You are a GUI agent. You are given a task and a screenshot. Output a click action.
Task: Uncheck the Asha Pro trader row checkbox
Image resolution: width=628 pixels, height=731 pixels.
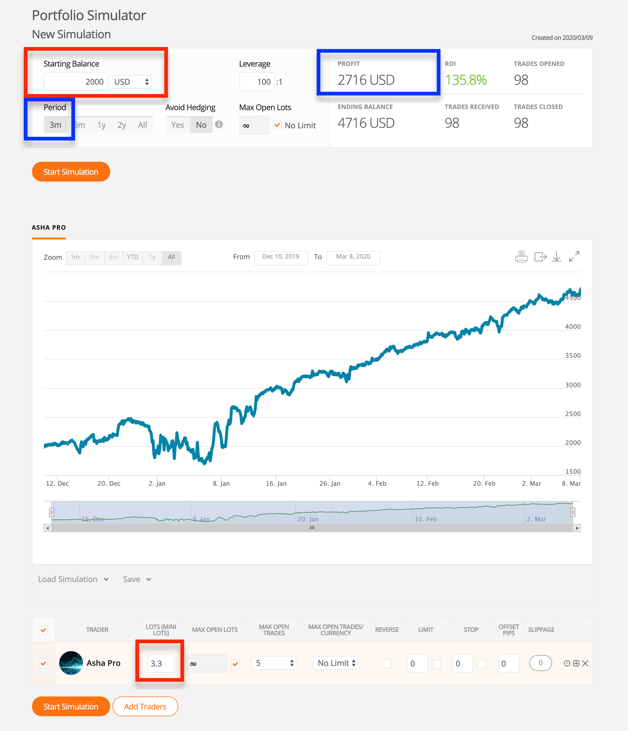(x=43, y=664)
